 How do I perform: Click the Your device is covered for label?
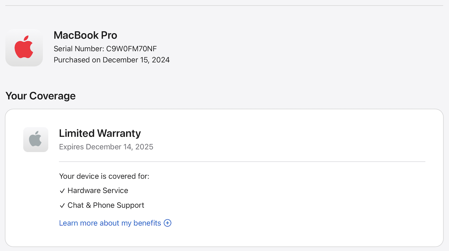[x=104, y=176]
